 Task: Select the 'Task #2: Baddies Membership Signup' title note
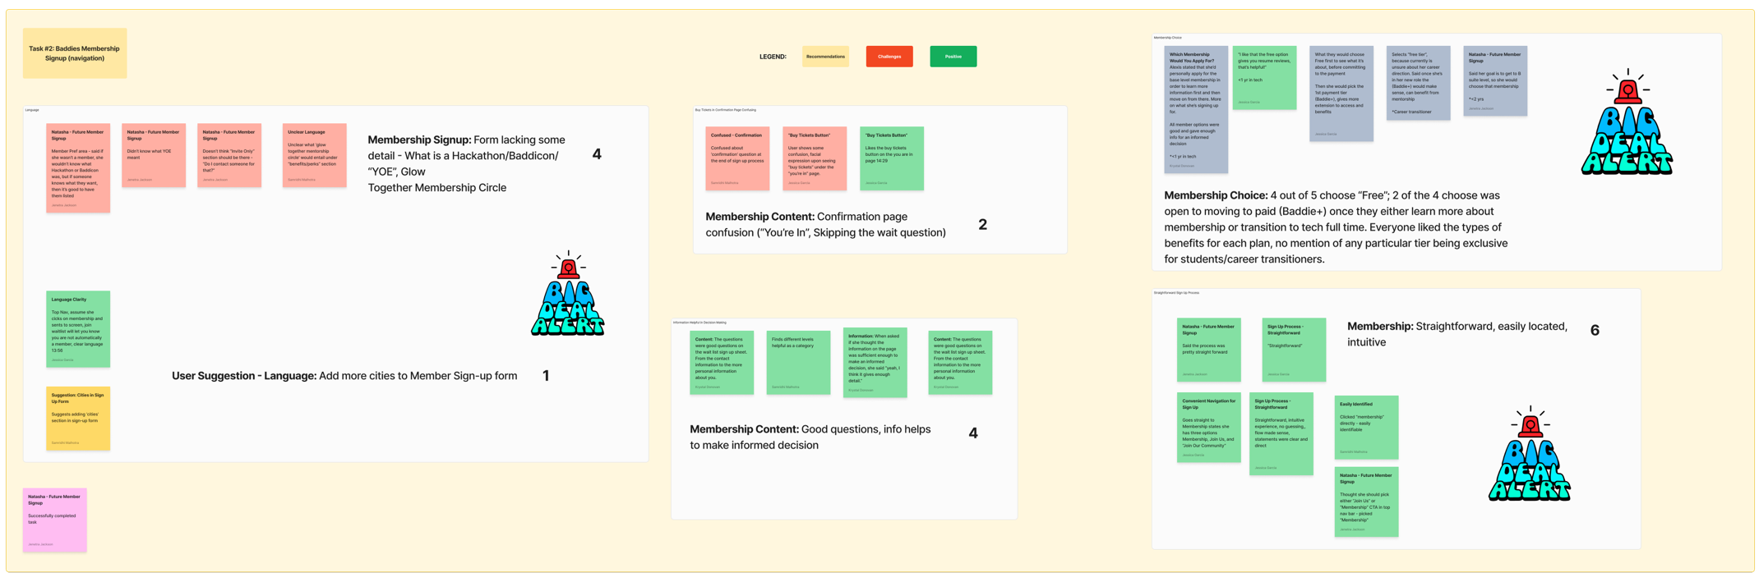pyautogui.click(x=75, y=53)
